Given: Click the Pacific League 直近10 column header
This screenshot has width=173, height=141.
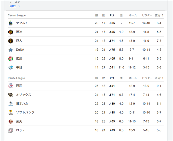Looking at the screenshot, I should 159,78.
